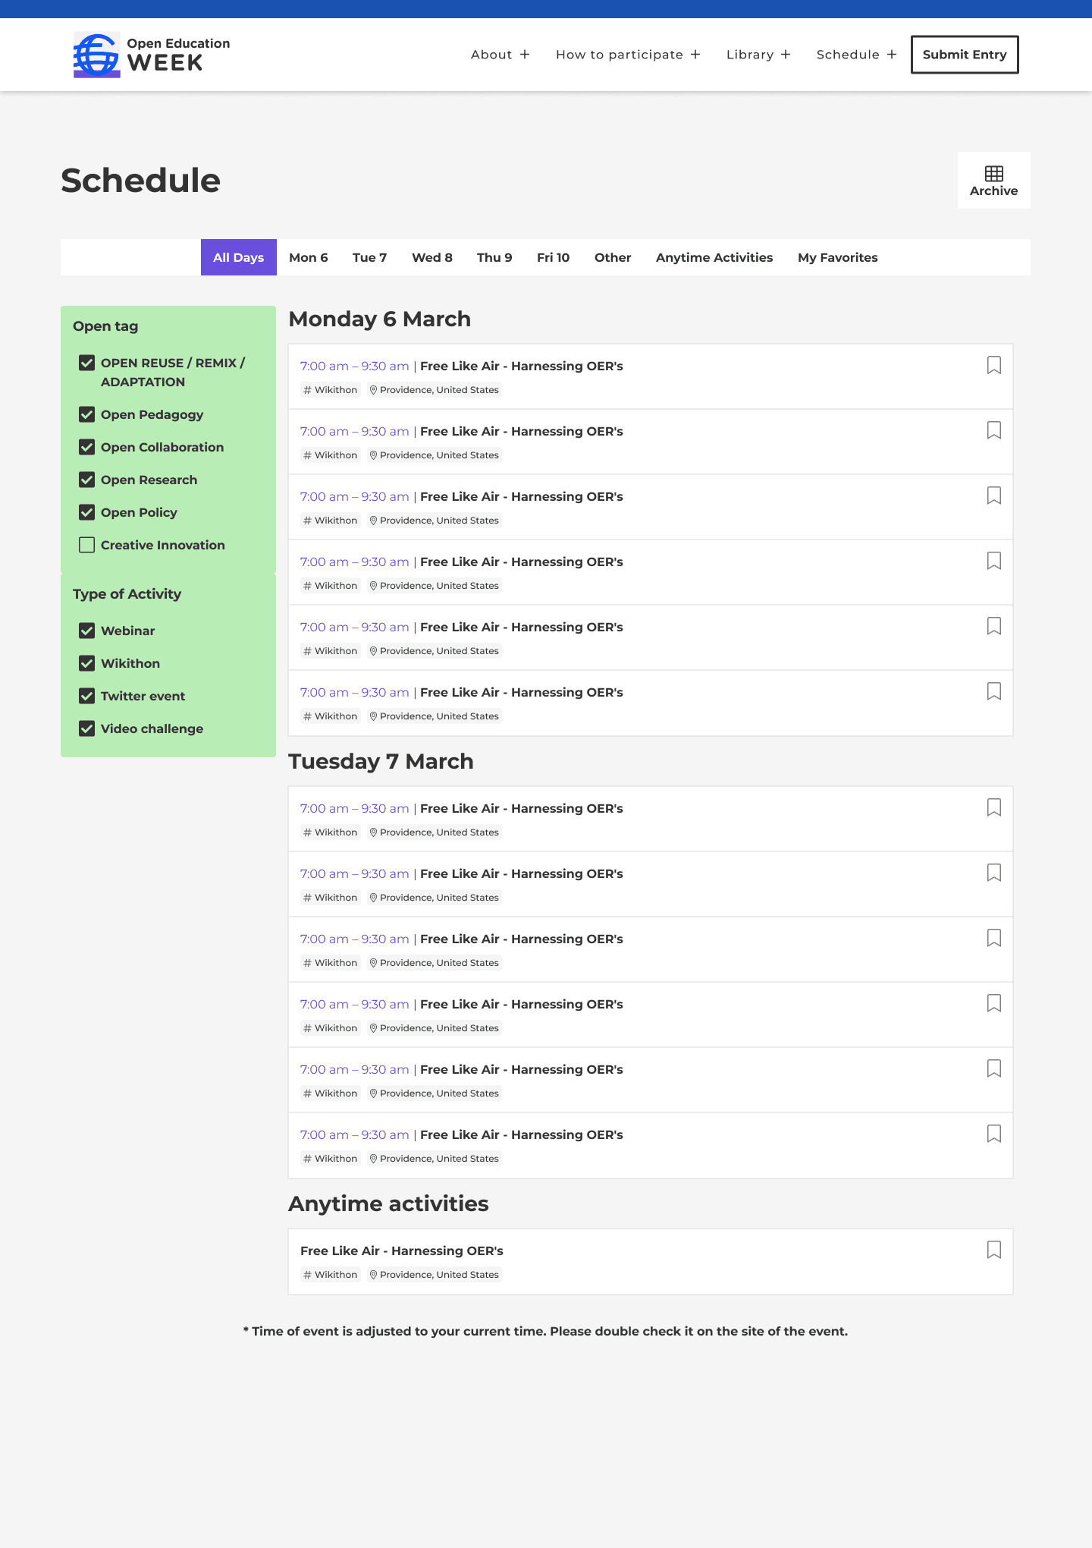Screen dimensions: 1092x1548
Task: Bookmark the last event under Monday 6 March
Action: [993, 691]
